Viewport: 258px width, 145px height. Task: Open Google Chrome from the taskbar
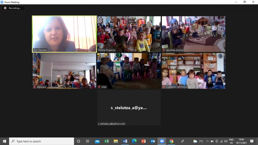[171, 141]
